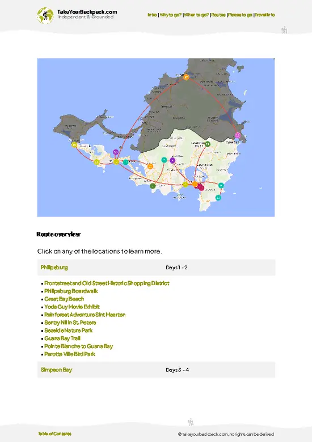
Task: Select the purple marker in the island's center
Action: 172,160
